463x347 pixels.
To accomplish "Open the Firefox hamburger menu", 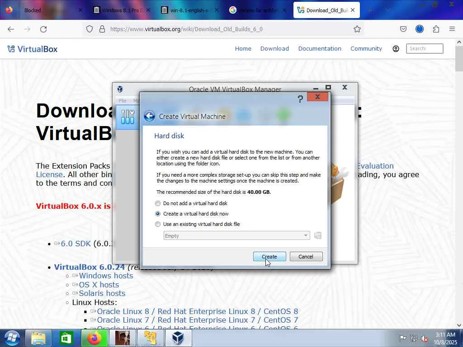I will (452, 29).
